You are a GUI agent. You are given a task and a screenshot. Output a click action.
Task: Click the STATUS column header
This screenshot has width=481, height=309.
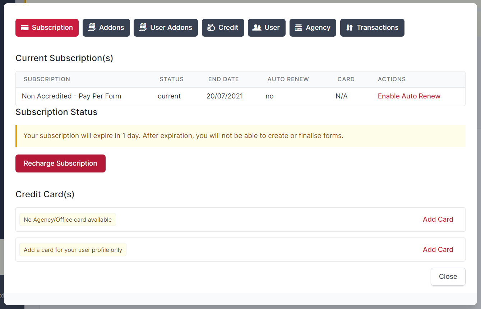point(172,79)
